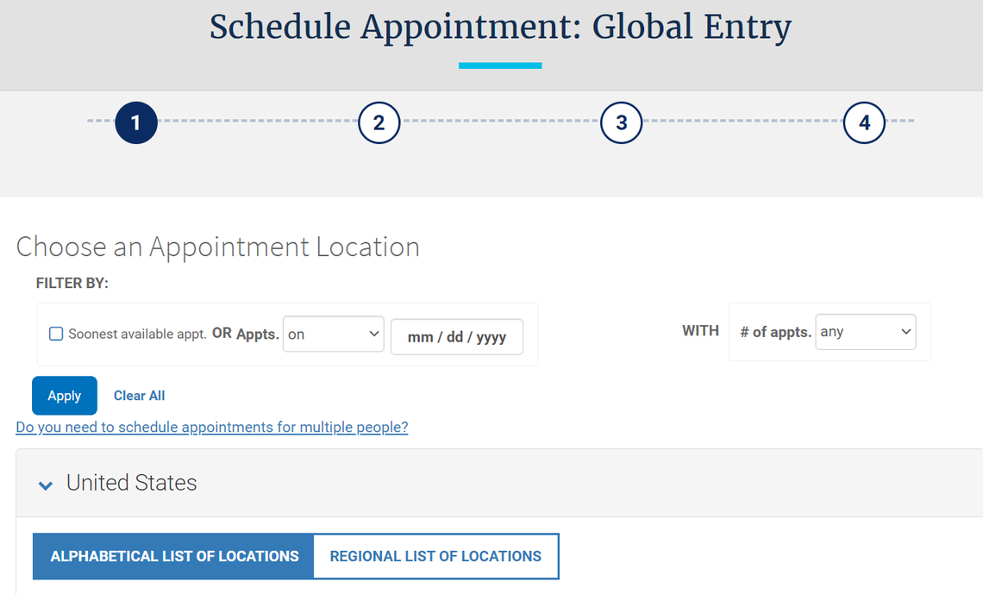Click the WITH label text
Screen dimensions: 983x594
(700, 331)
